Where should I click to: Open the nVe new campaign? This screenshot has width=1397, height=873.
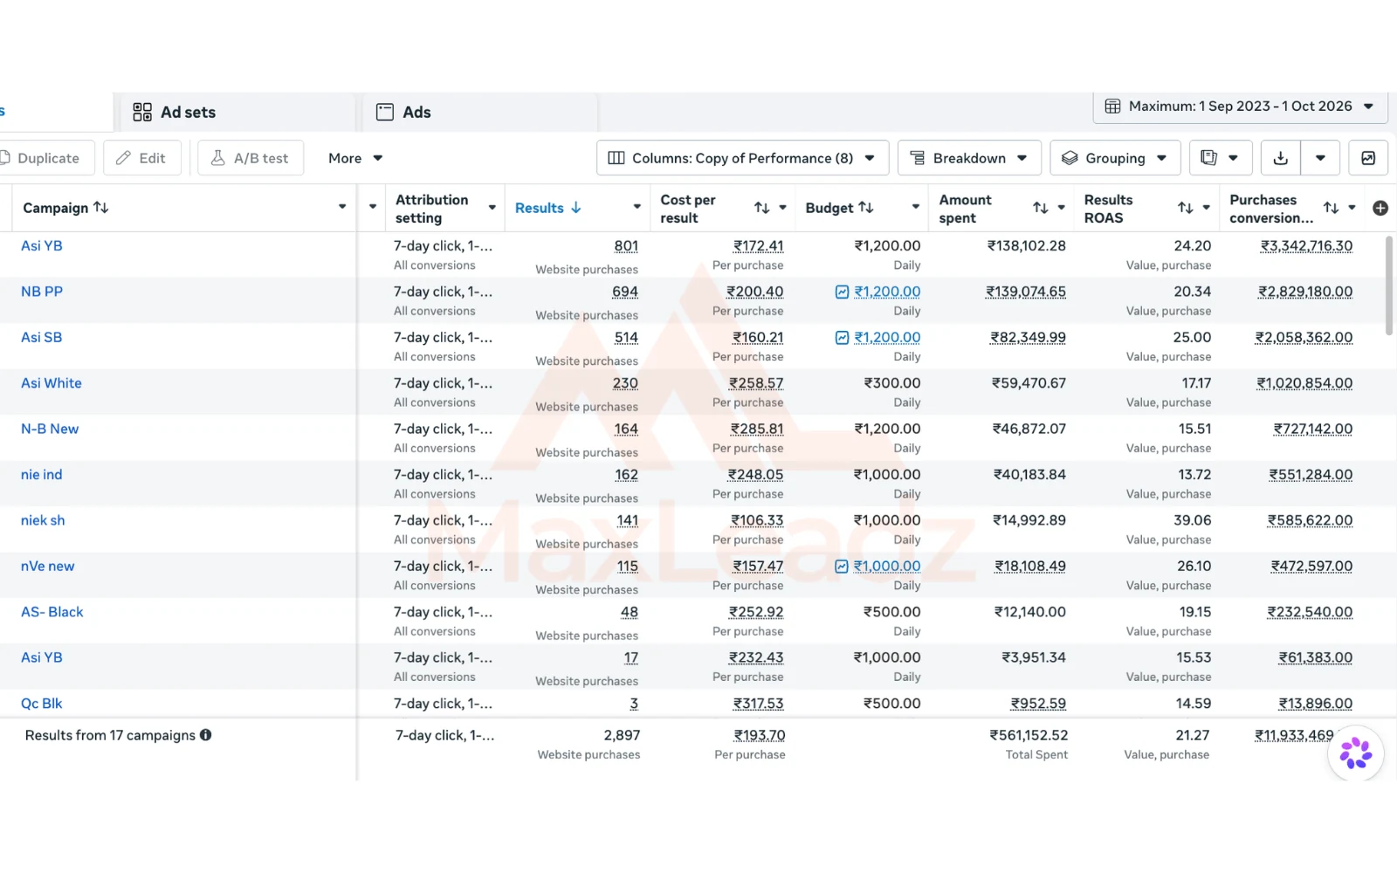[48, 567]
